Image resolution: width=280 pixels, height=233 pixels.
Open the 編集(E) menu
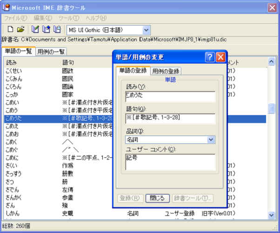(43, 18)
